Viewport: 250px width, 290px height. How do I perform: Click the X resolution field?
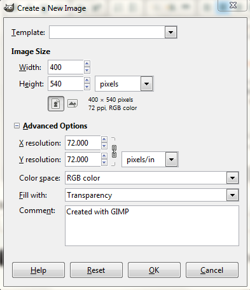point(83,143)
